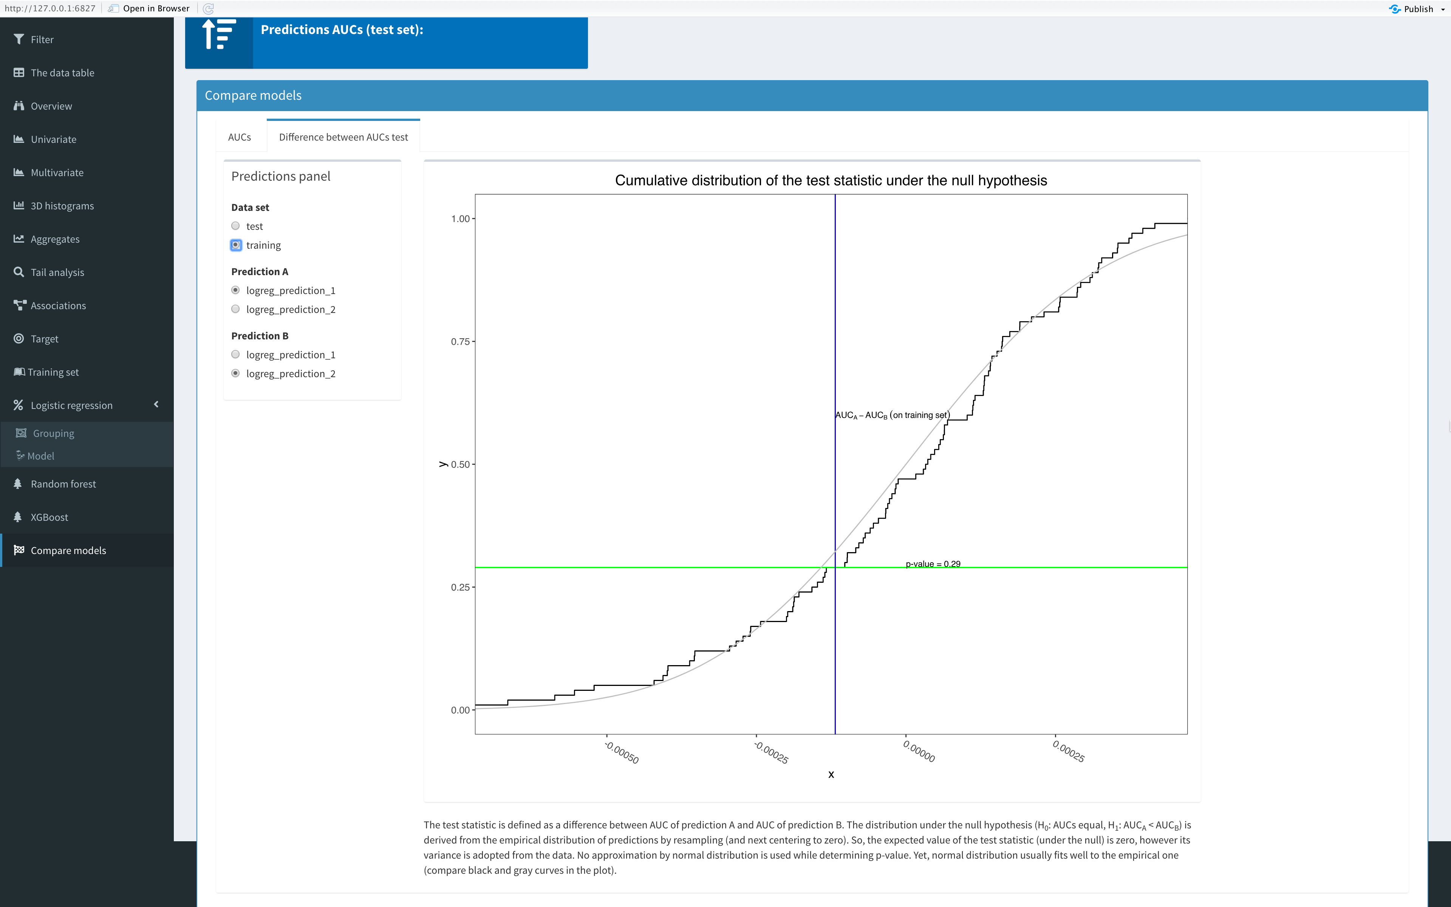Click the Target bullseye icon
The image size is (1451, 907).
pyautogui.click(x=19, y=339)
